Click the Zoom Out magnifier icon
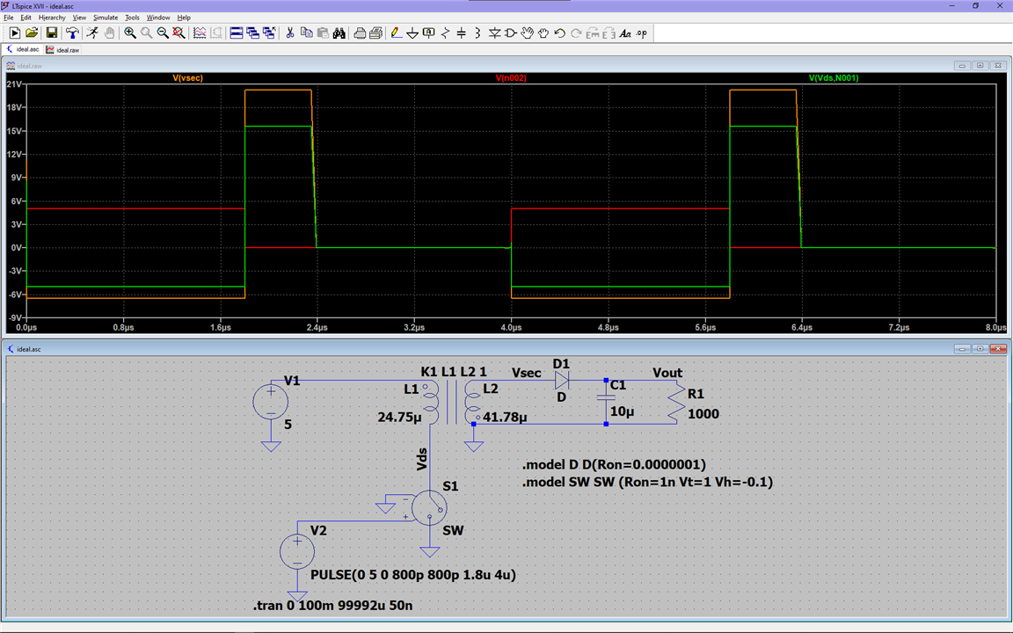1013x633 pixels. pos(163,33)
